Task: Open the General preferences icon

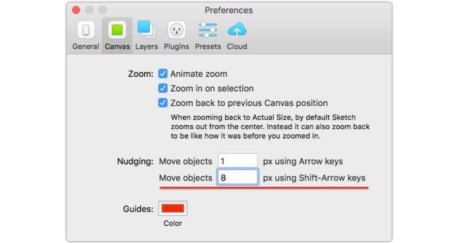Action: click(x=86, y=30)
